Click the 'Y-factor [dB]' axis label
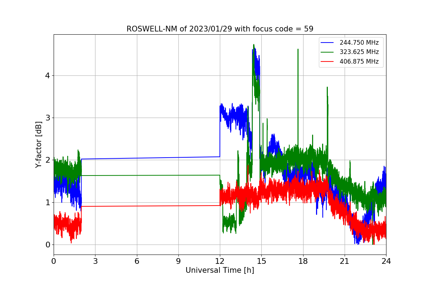Viewport: 429px width, 286px height. 39,144
